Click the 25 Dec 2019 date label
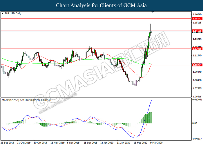 pyautogui.click(x=90, y=142)
